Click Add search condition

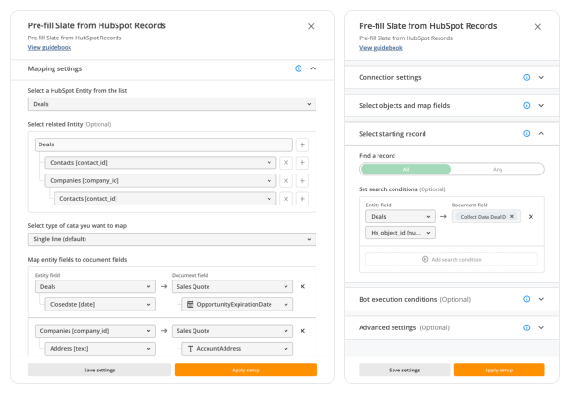pos(452,260)
